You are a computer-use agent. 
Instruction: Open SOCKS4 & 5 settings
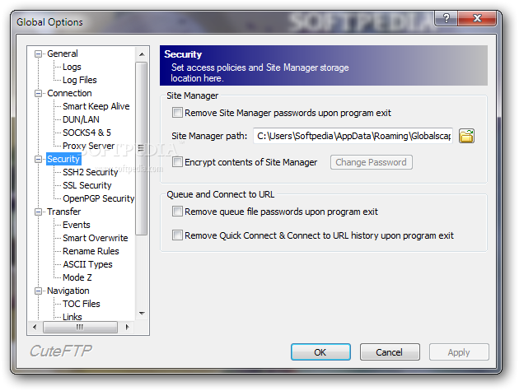click(86, 133)
